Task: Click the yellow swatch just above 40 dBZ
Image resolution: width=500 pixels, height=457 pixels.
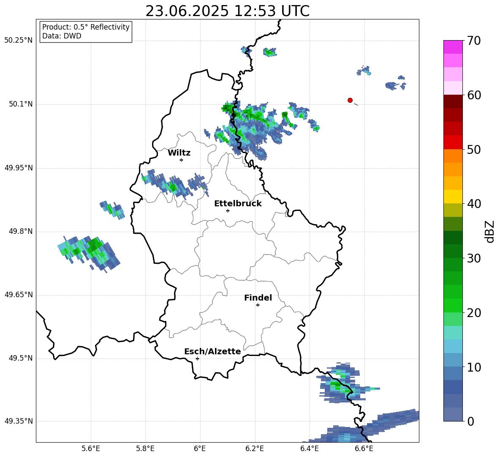Action: tap(453, 197)
